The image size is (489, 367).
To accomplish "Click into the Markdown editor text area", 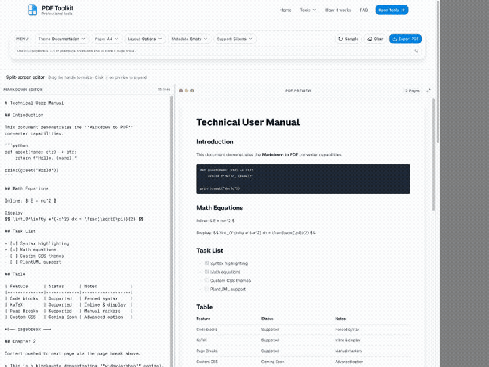I will click(85, 231).
